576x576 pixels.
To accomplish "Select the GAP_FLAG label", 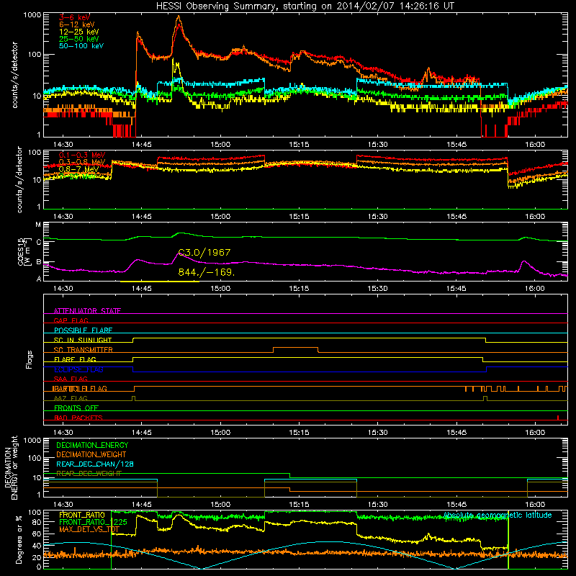I will click(71, 320).
